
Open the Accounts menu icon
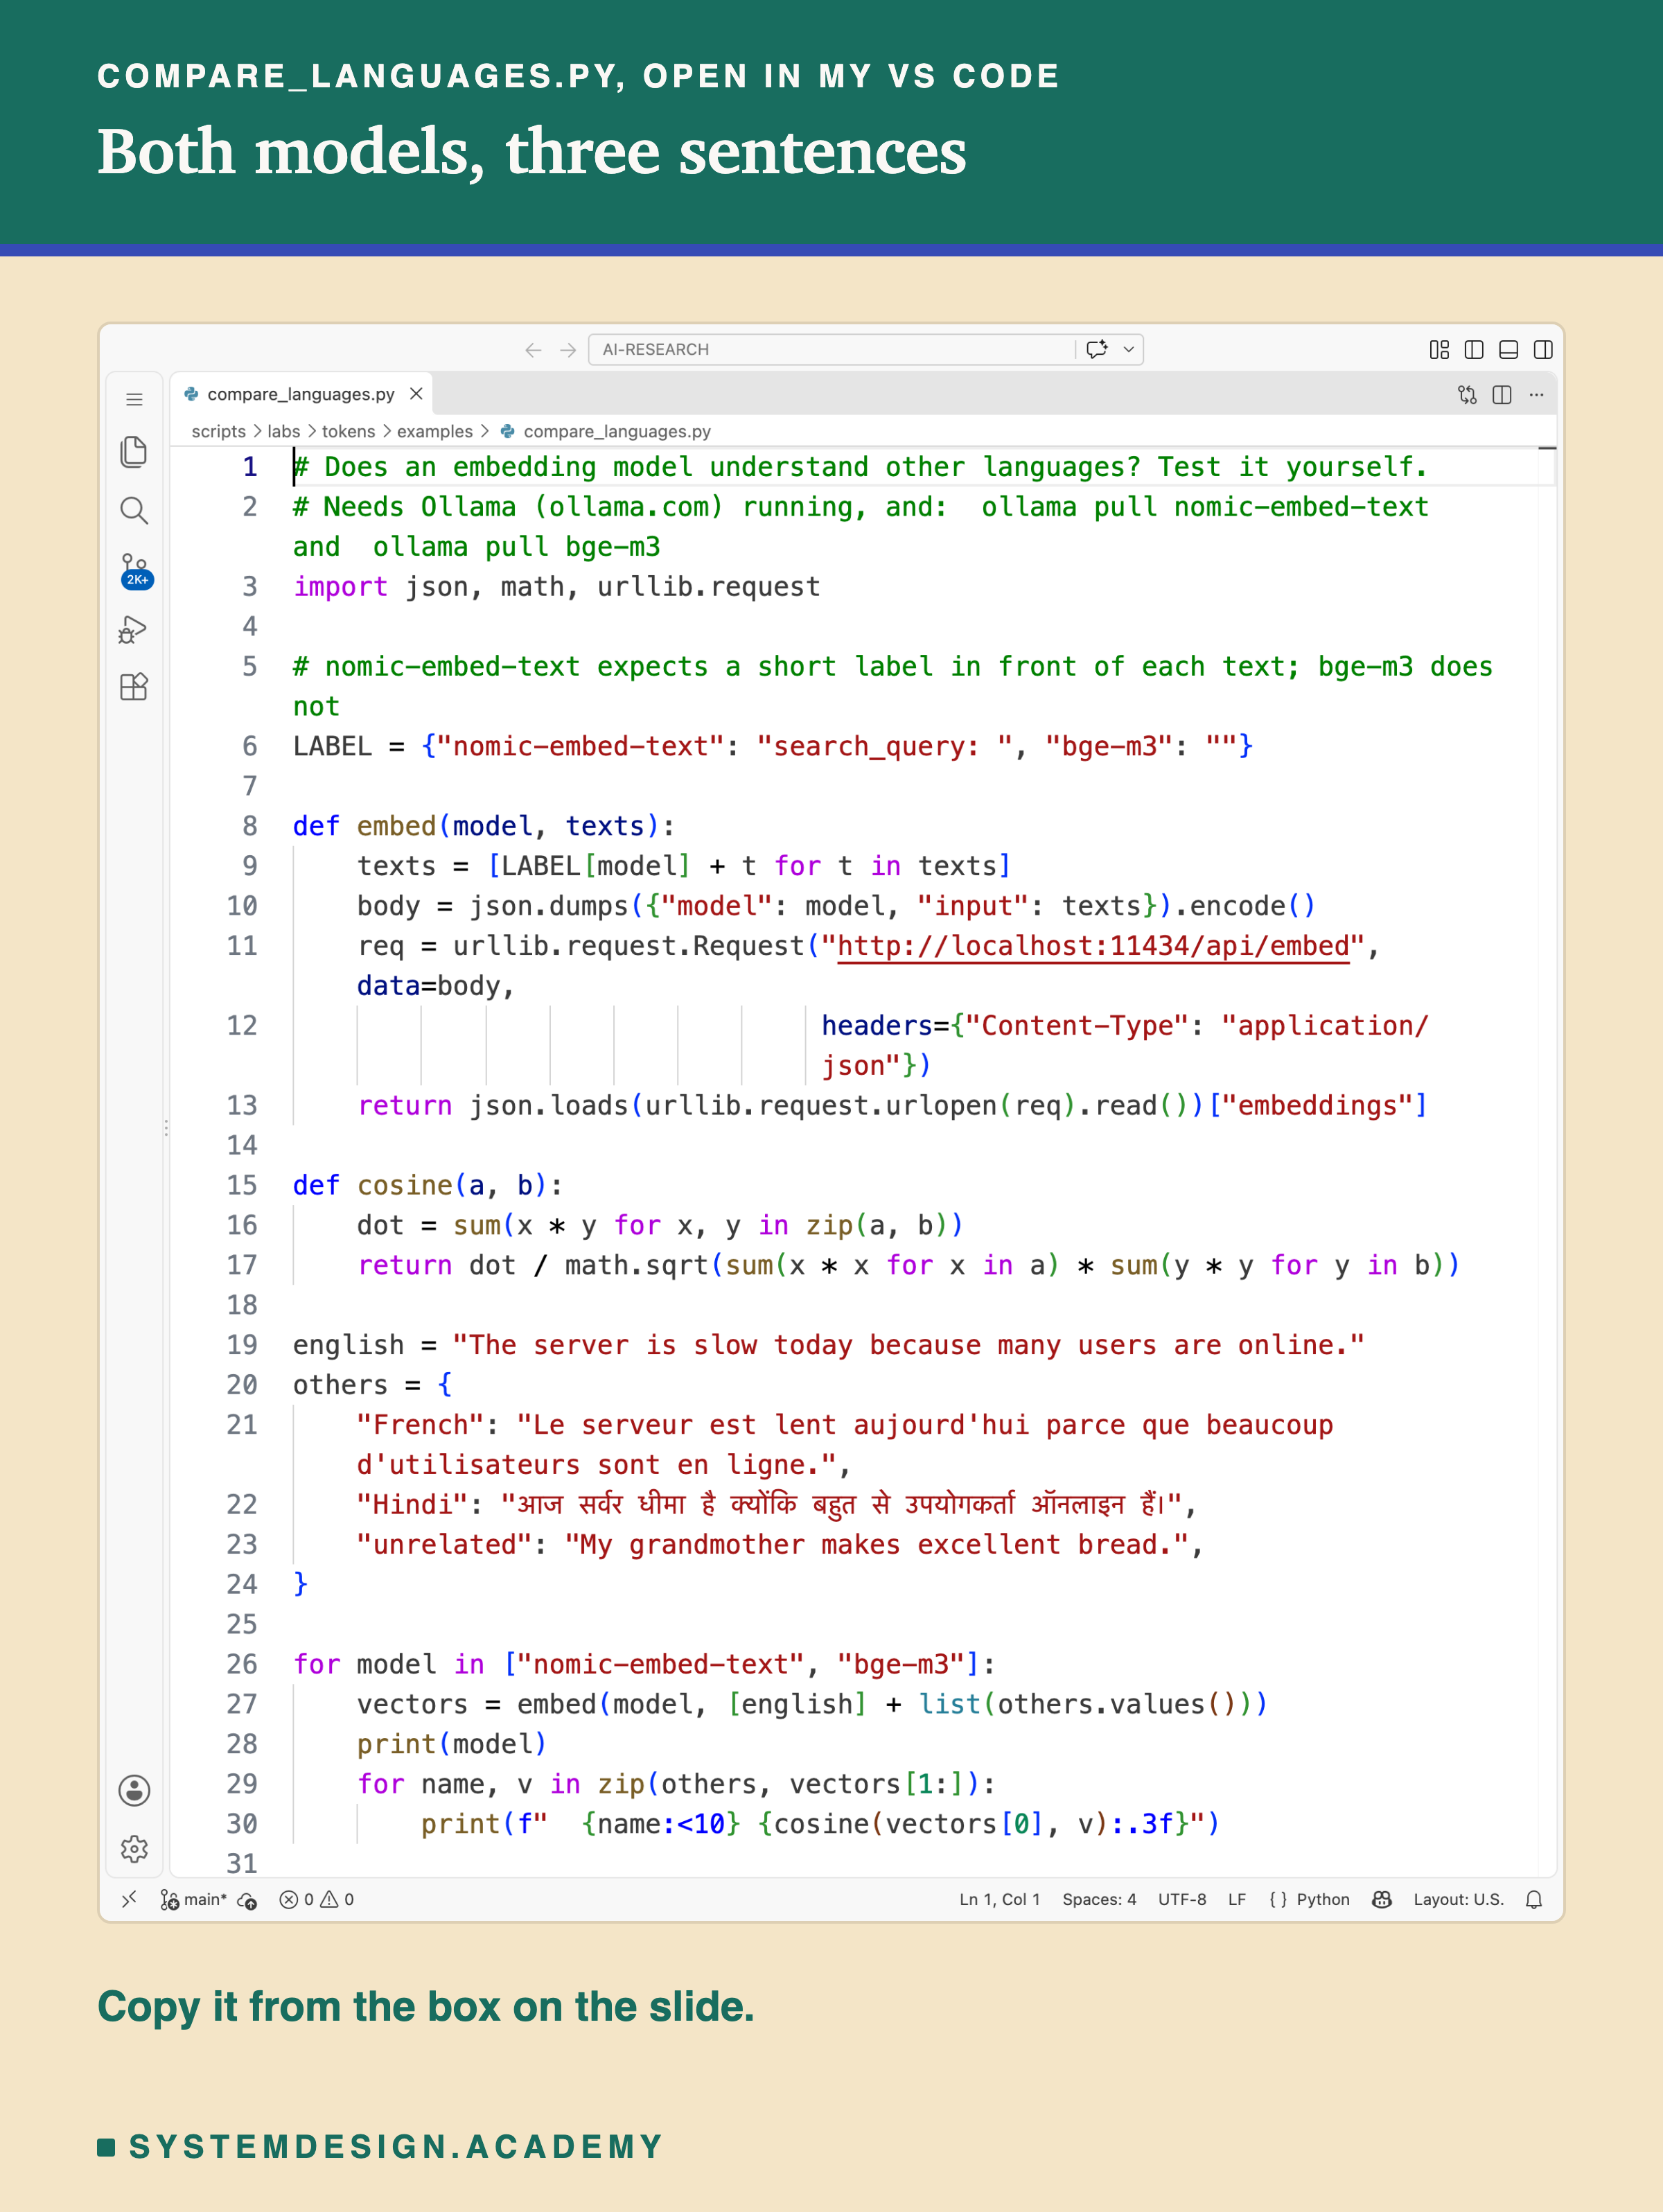click(x=134, y=1790)
